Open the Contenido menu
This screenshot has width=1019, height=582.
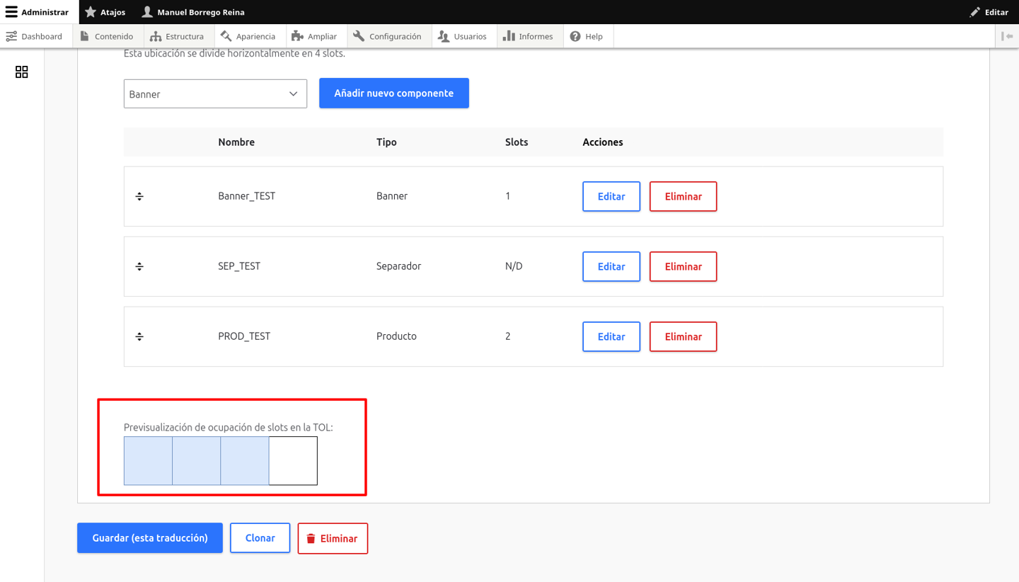(107, 36)
